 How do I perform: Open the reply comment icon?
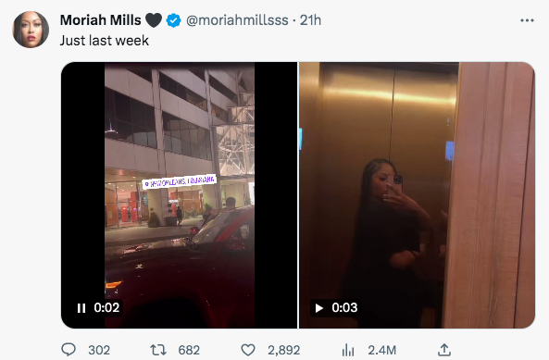[69, 350]
